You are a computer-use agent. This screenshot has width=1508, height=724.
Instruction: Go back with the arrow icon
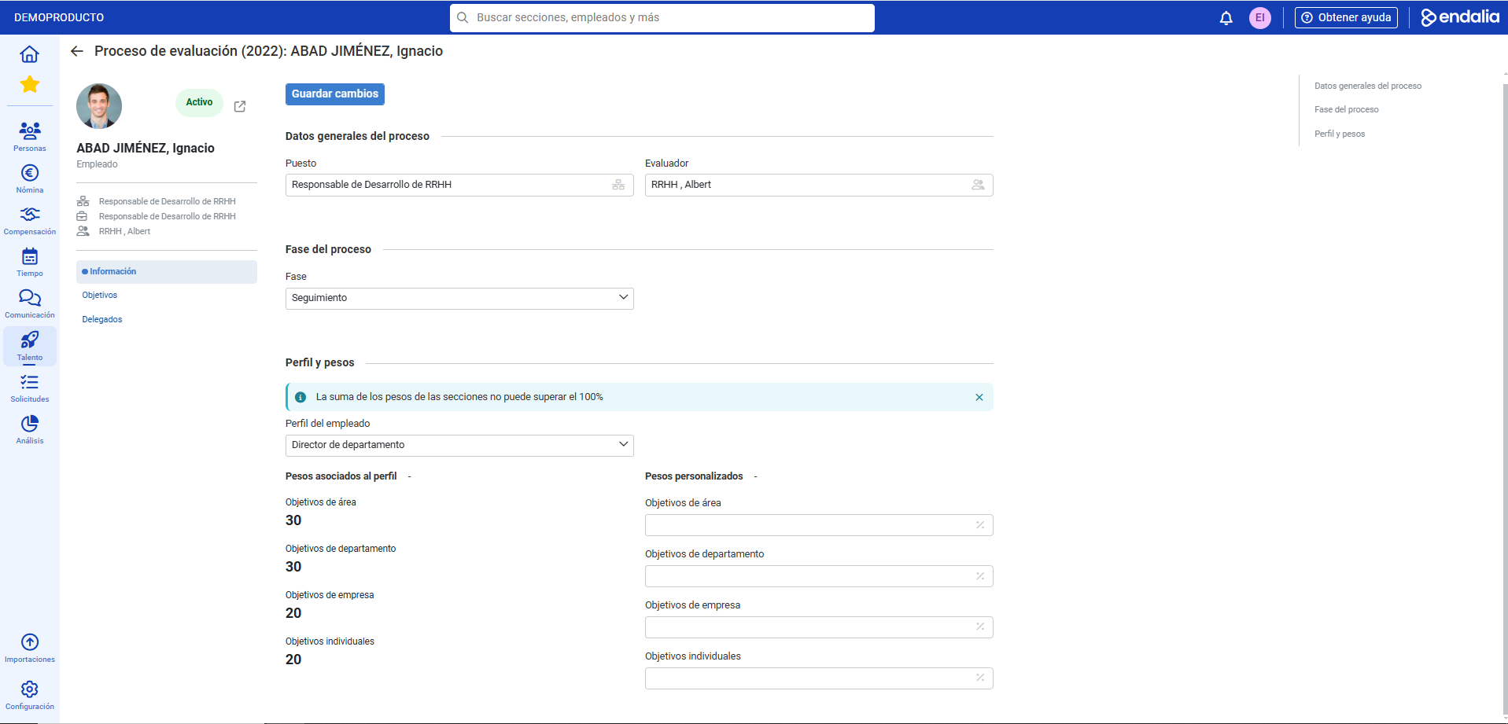[77, 51]
